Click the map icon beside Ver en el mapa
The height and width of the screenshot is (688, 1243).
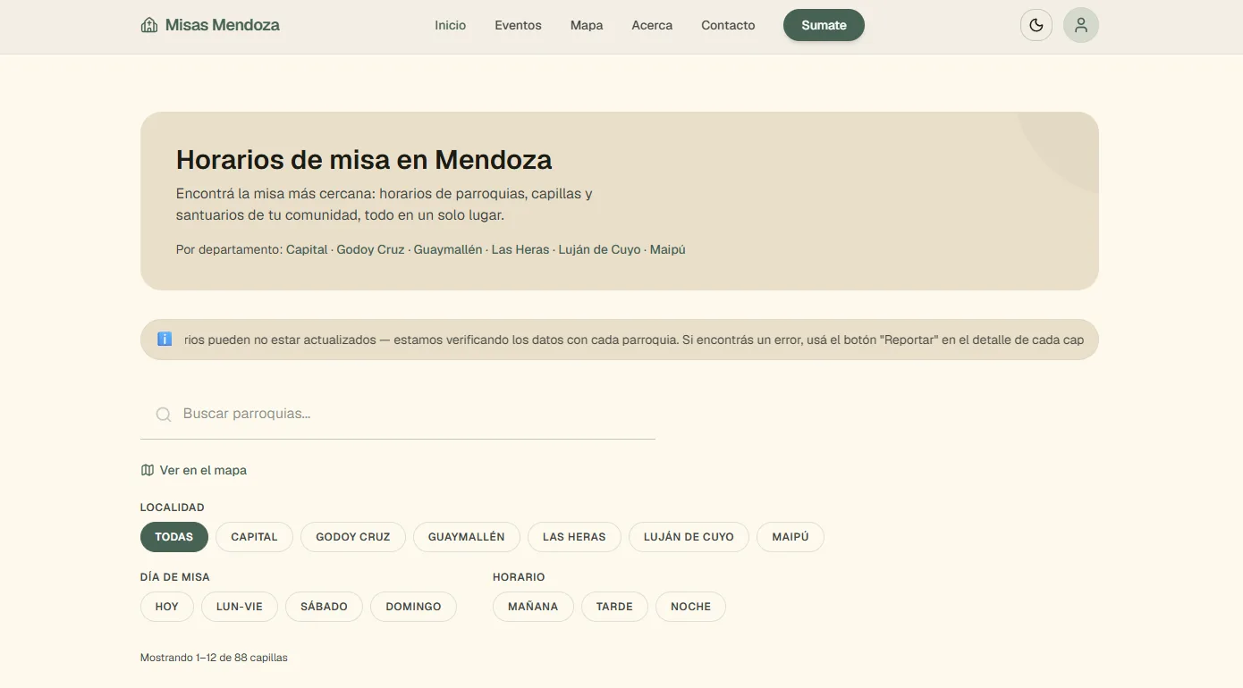pyautogui.click(x=148, y=470)
